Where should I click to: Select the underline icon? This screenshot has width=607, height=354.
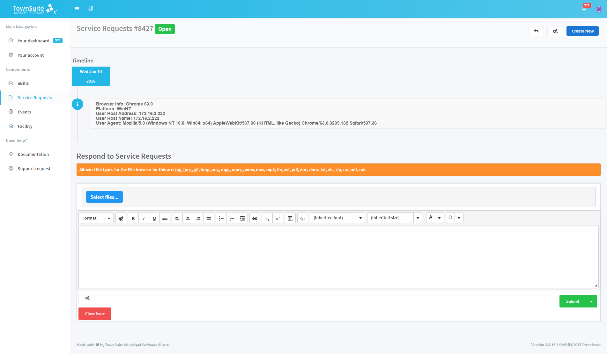pyautogui.click(x=154, y=218)
